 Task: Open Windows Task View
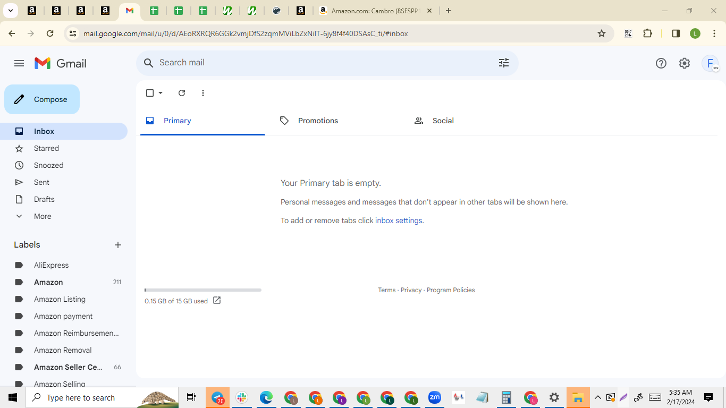(x=191, y=397)
